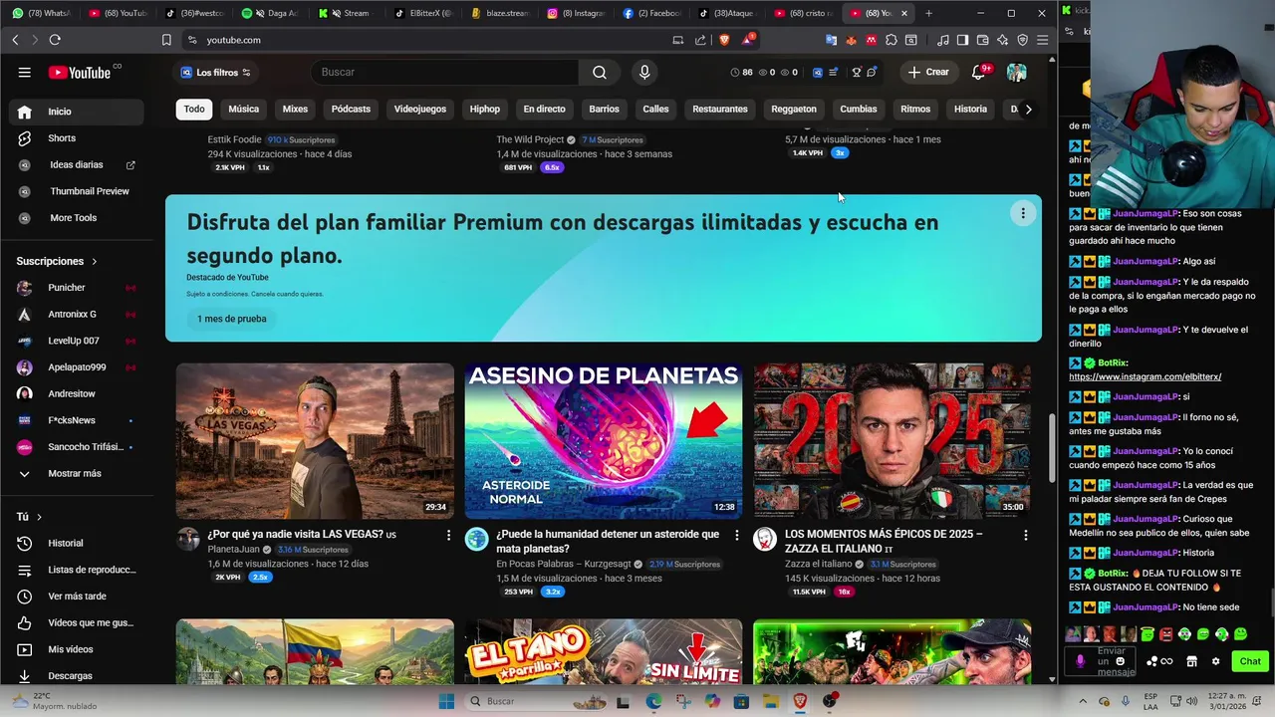Open Brave browser main menu
1275x717 pixels.
(1042, 40)
